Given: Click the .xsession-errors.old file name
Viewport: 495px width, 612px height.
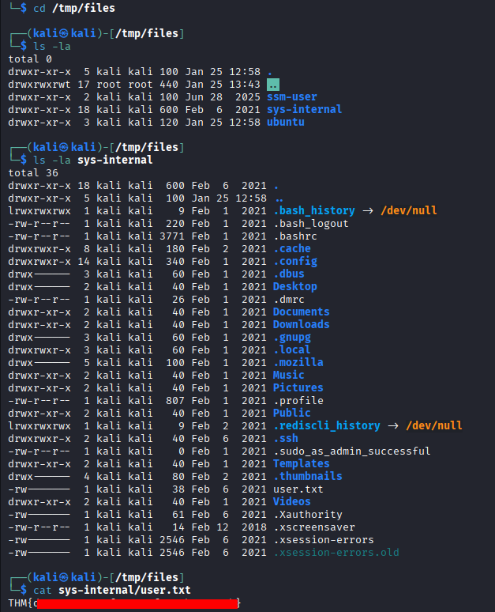Looking at the screenshot, I should coord(336,552).
